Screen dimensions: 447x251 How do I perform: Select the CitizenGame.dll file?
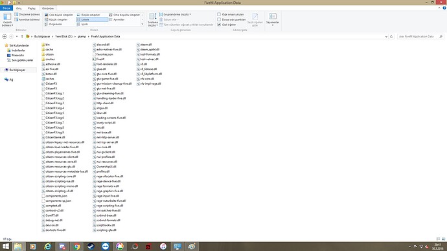tap(53, 137)
